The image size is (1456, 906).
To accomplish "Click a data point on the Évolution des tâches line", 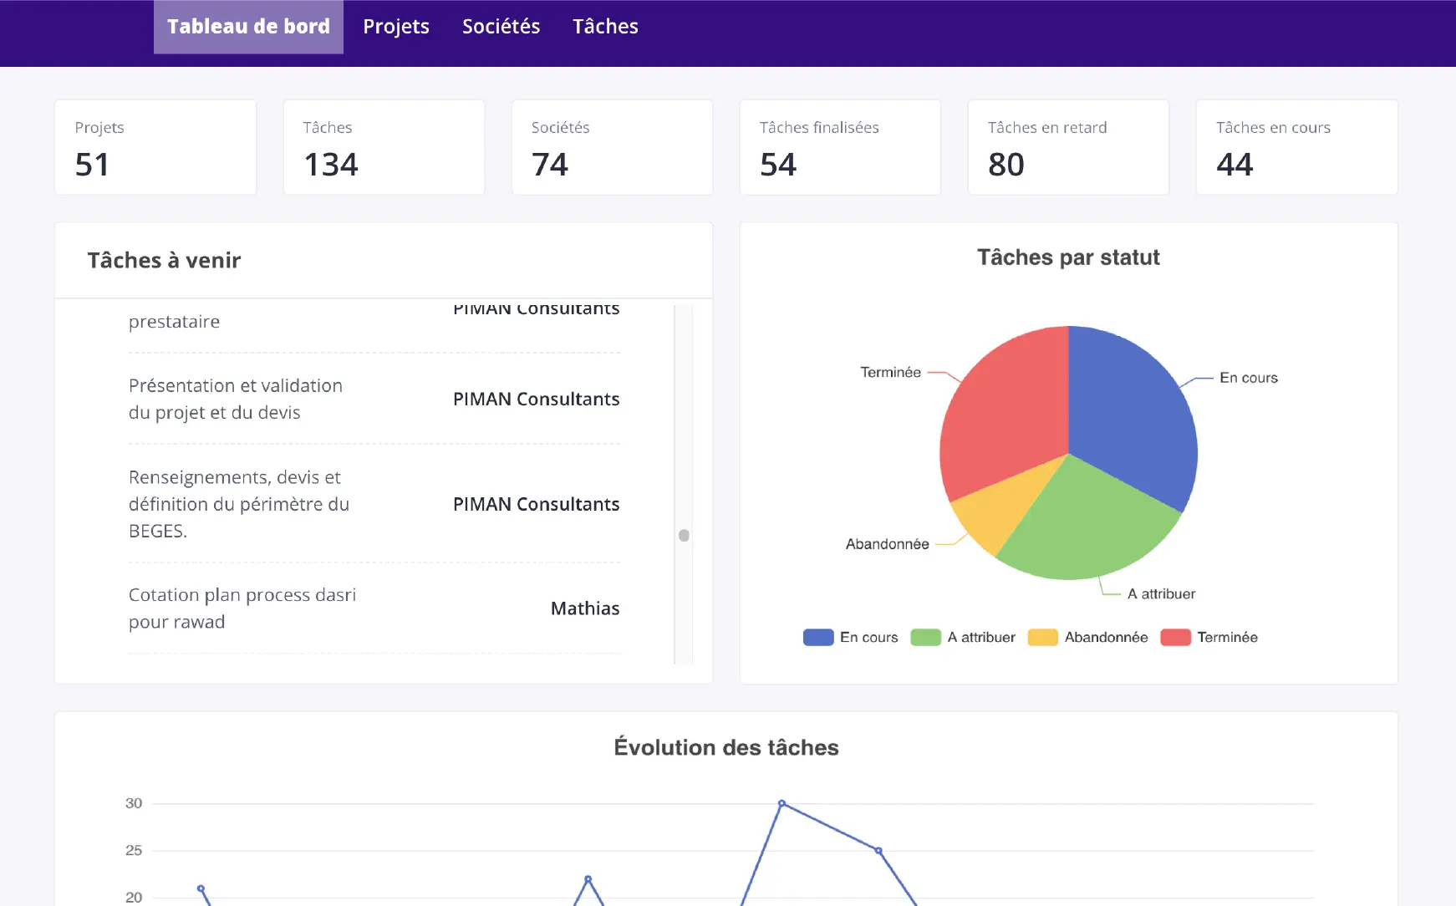I will pyautogui.click(x=782, y=803).
